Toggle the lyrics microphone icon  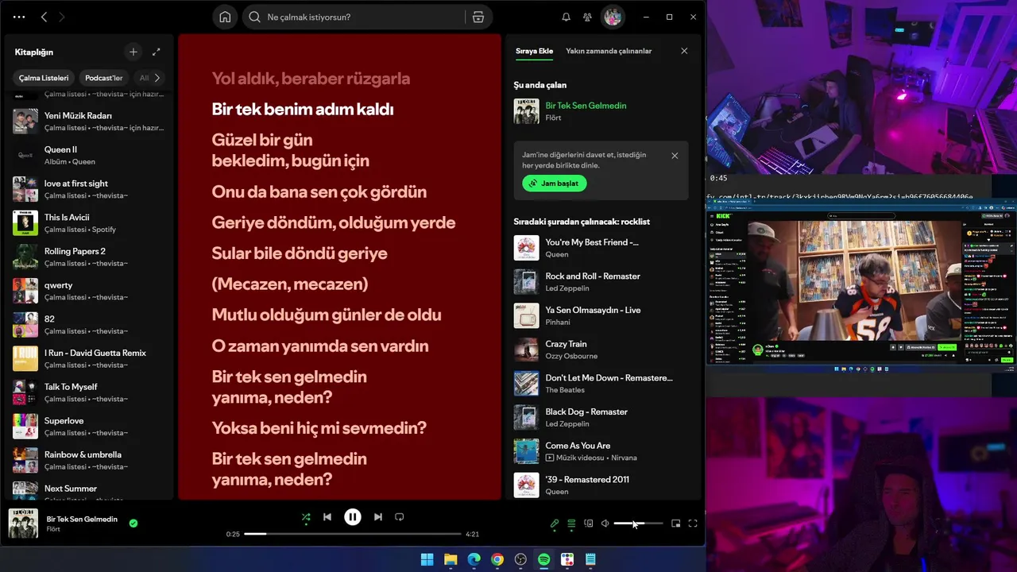(x=555, y=524)
